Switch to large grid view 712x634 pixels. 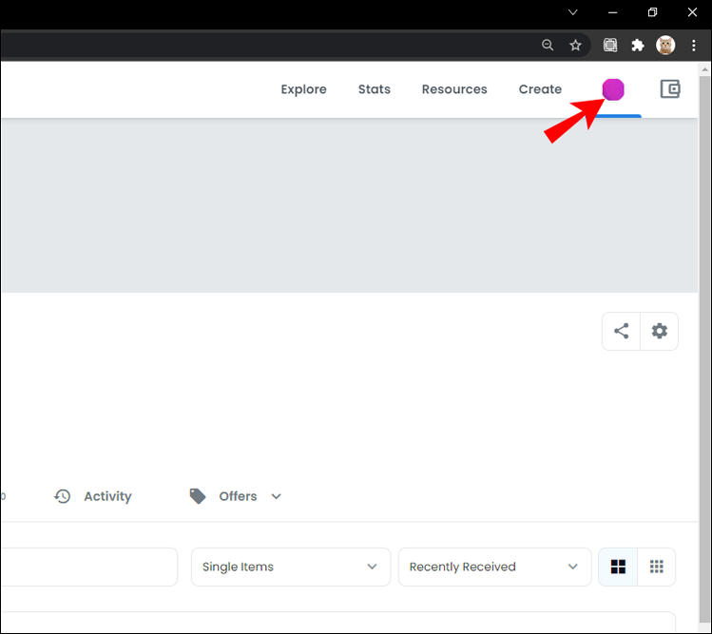click(x=618, y=567)
